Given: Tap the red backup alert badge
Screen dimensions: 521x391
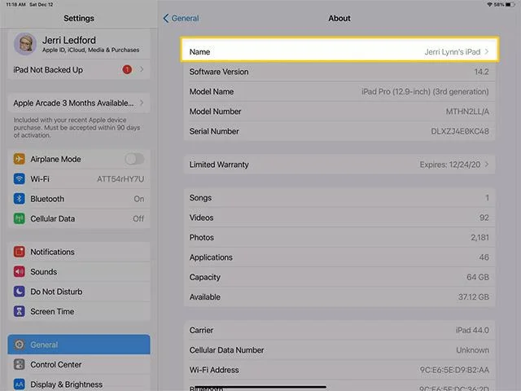Looking at the screenshot, I should [x=127, y=69].
